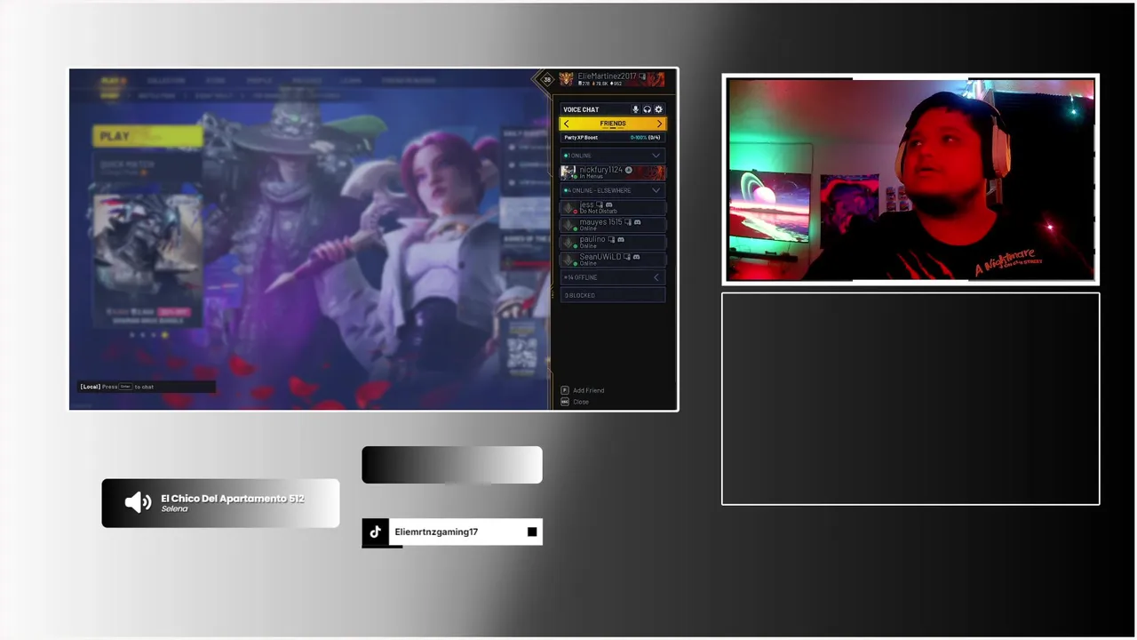Toggle the headphones icon in Voice Chat

(647, 109)
